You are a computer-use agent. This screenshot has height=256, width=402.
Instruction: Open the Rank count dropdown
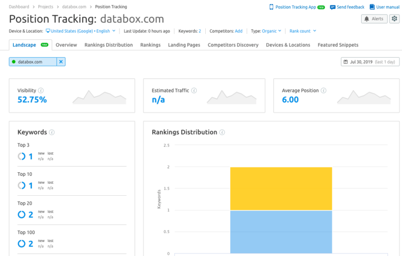303,31
